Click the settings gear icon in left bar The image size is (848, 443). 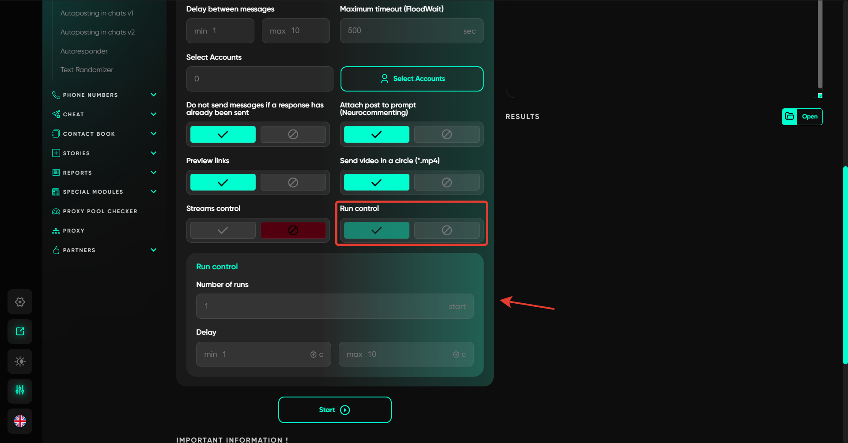pos(20,302)
